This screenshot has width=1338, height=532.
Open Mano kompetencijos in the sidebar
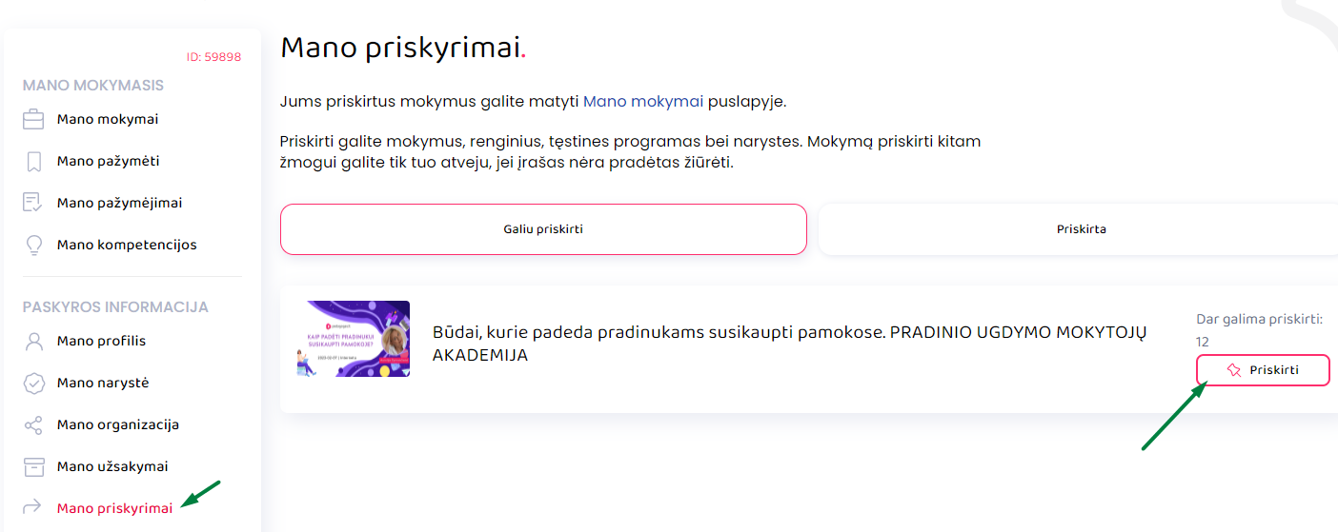click(127, 246)
